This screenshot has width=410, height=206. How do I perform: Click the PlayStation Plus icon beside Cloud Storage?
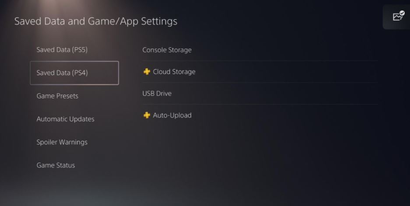147,72
